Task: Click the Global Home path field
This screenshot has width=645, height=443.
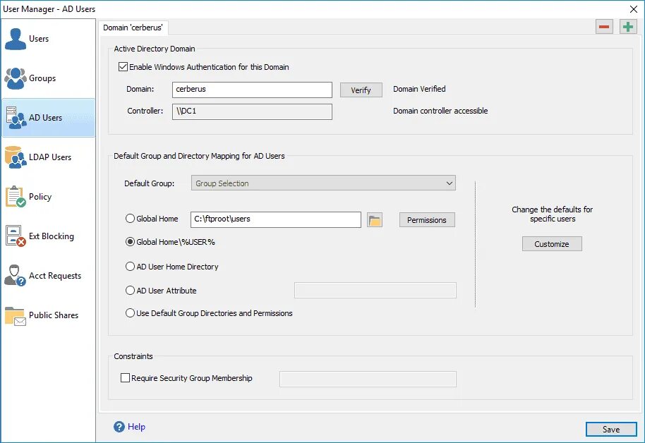Action: click(x=276, y=219)
